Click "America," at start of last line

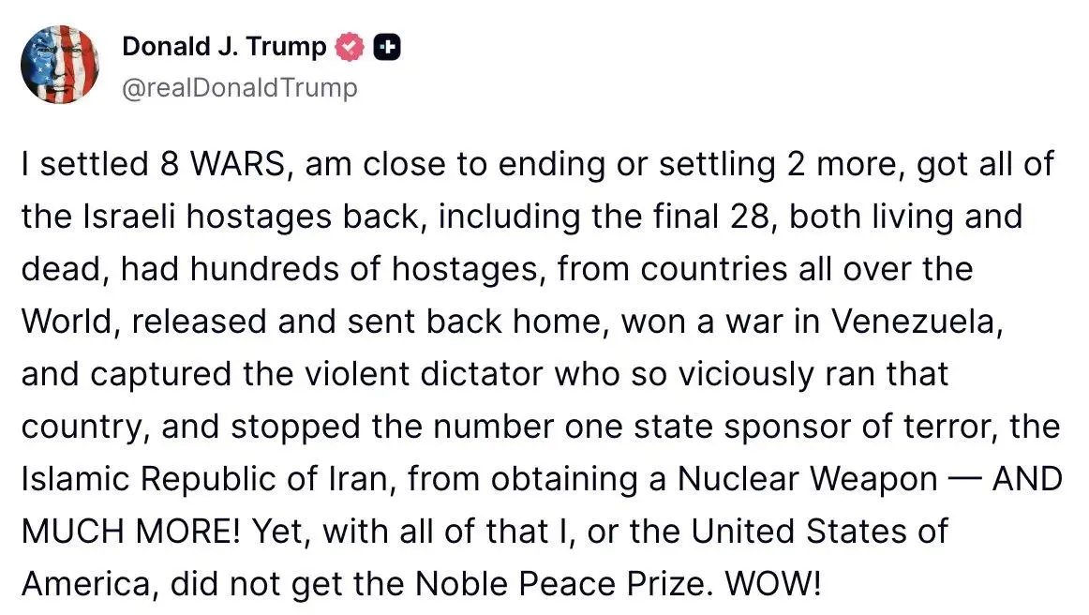[x=85, y=584]
